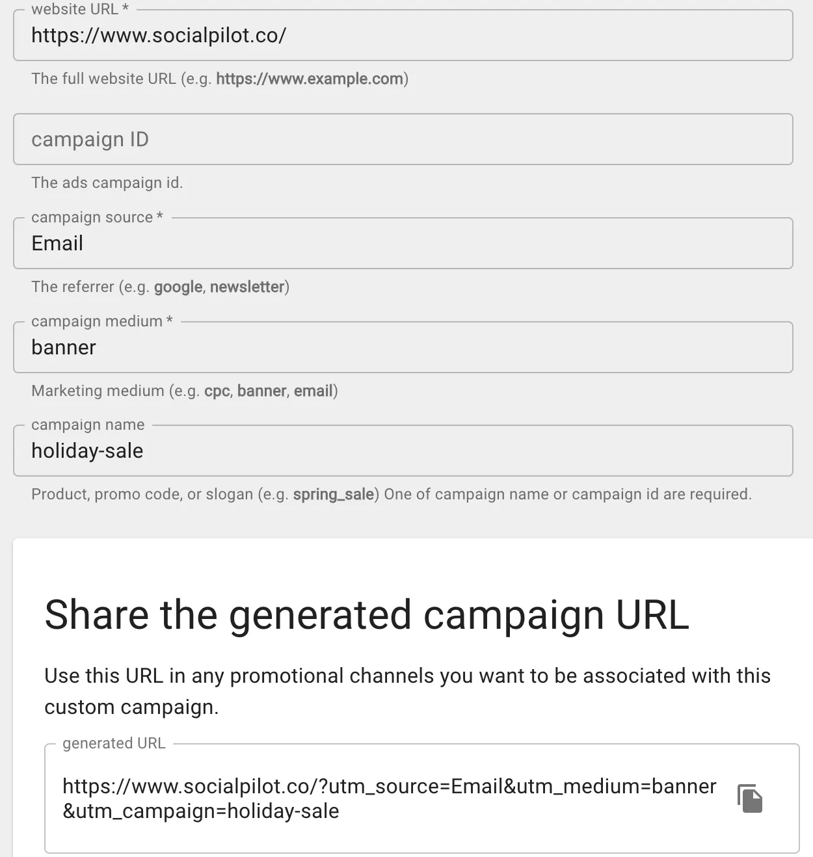813x857 pixels.
Task: Click the 'campaign source *' field label
Action: coord(96,217)
